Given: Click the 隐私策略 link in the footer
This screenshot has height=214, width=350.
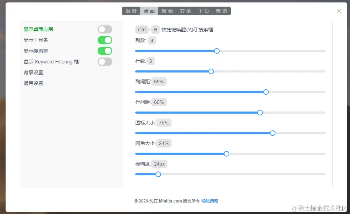Looking at the screenshot, I should click(210, 201).
